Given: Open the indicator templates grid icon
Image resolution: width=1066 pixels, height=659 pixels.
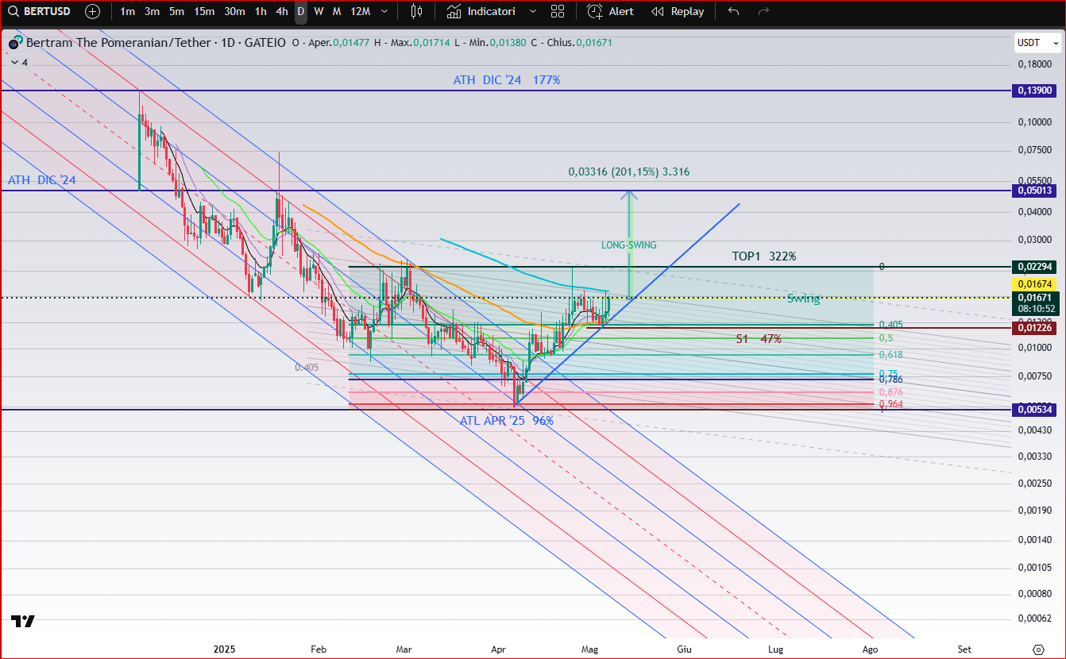Looking at the screenshot, I should [558, 11].
